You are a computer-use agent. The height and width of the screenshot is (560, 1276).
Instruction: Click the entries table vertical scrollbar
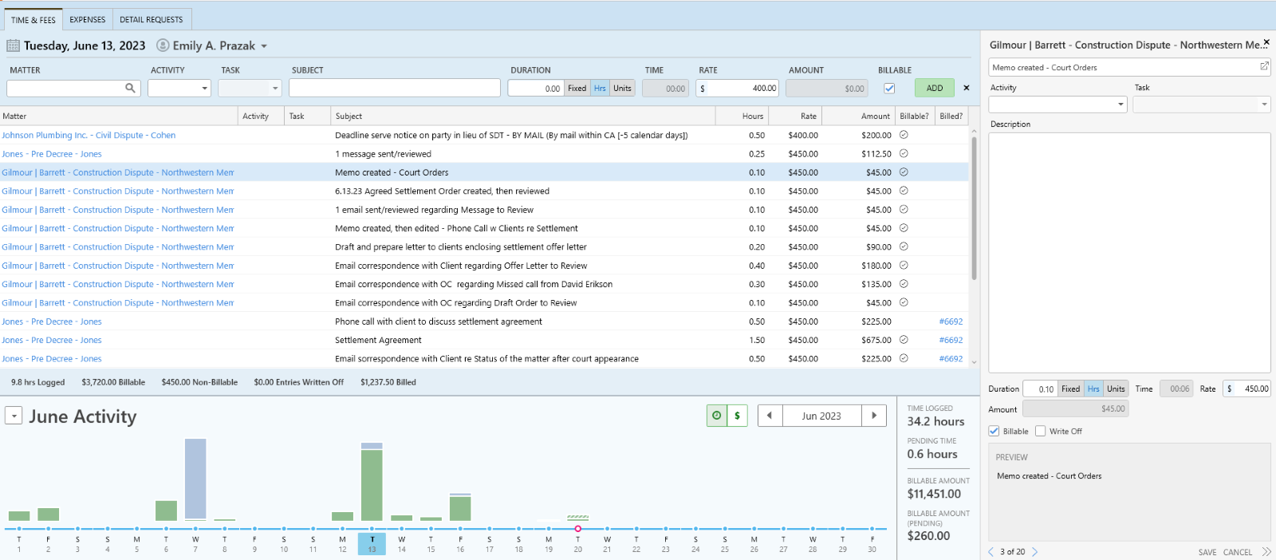(974, 209)
